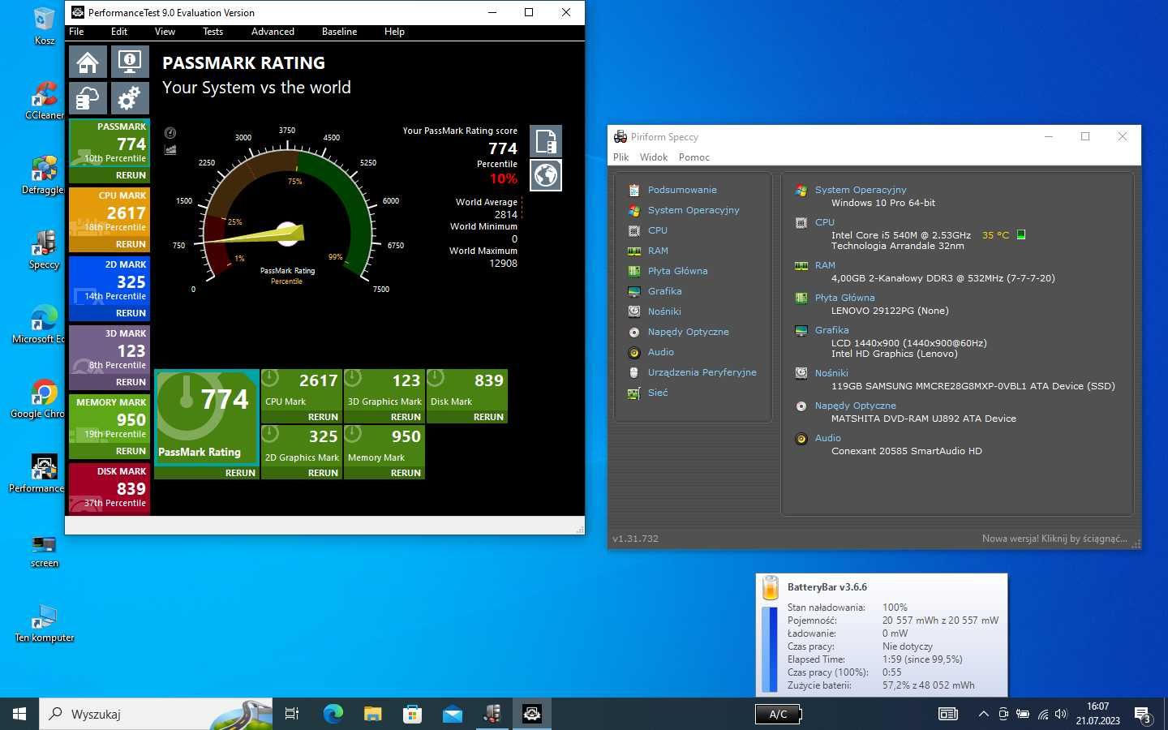Show hidden tray icons chevron

[x=983, y=714]
